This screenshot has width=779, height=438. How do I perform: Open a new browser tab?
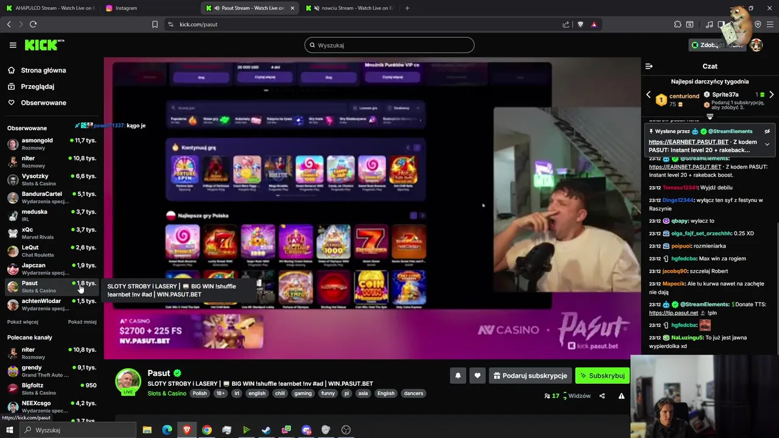click(407, 8)
